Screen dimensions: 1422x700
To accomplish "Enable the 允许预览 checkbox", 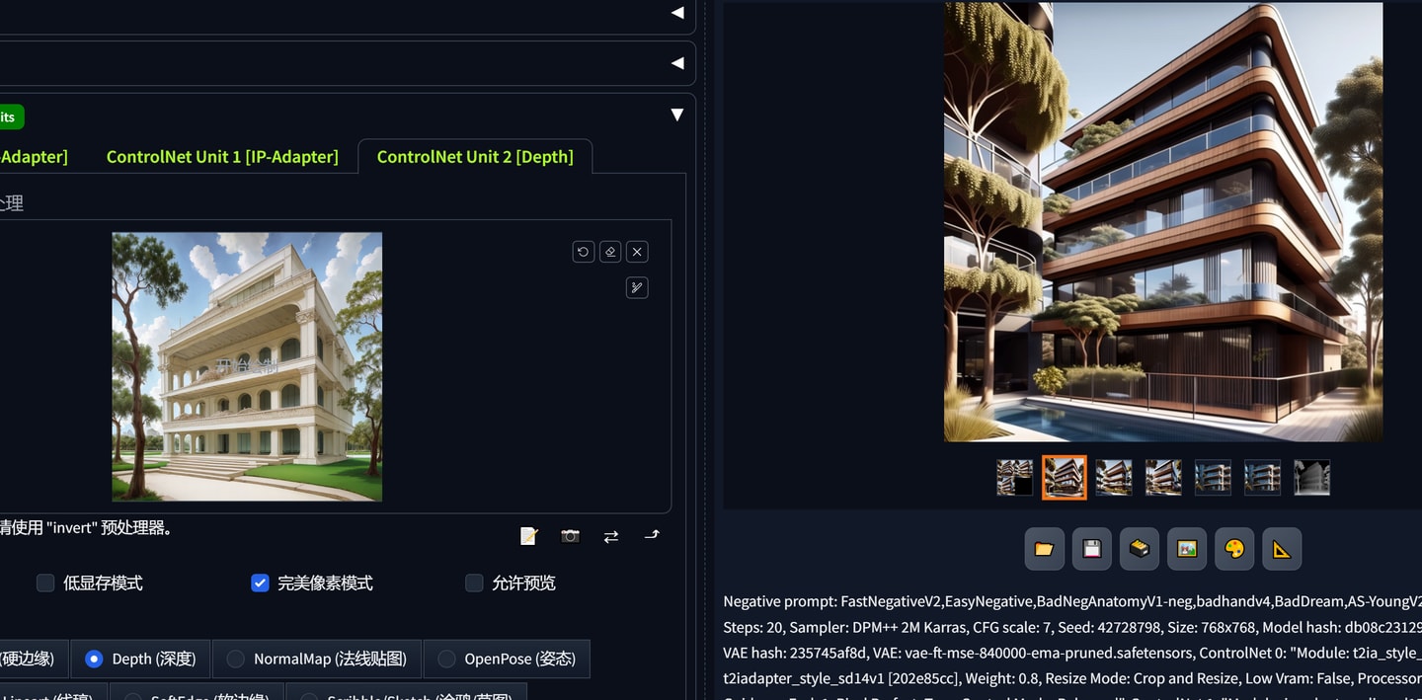I will coord(474,583).
